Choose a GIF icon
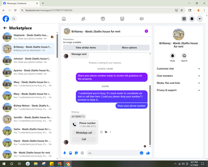The height and width of the screenshot is (167, 208). (x=82, y=153)
